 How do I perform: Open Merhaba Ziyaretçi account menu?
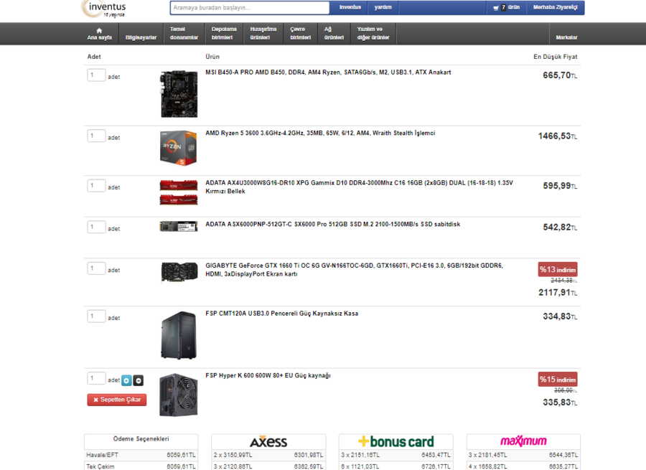tap(555, 7)
